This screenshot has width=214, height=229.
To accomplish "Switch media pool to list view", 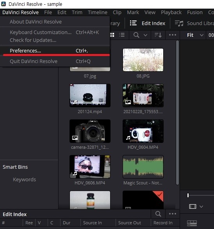I will [x=122, y=35].
